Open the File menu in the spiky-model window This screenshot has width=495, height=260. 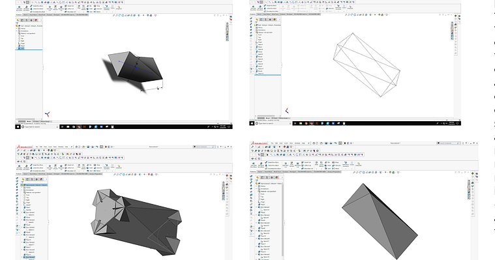pyautogui.click(x=37, y=147)
